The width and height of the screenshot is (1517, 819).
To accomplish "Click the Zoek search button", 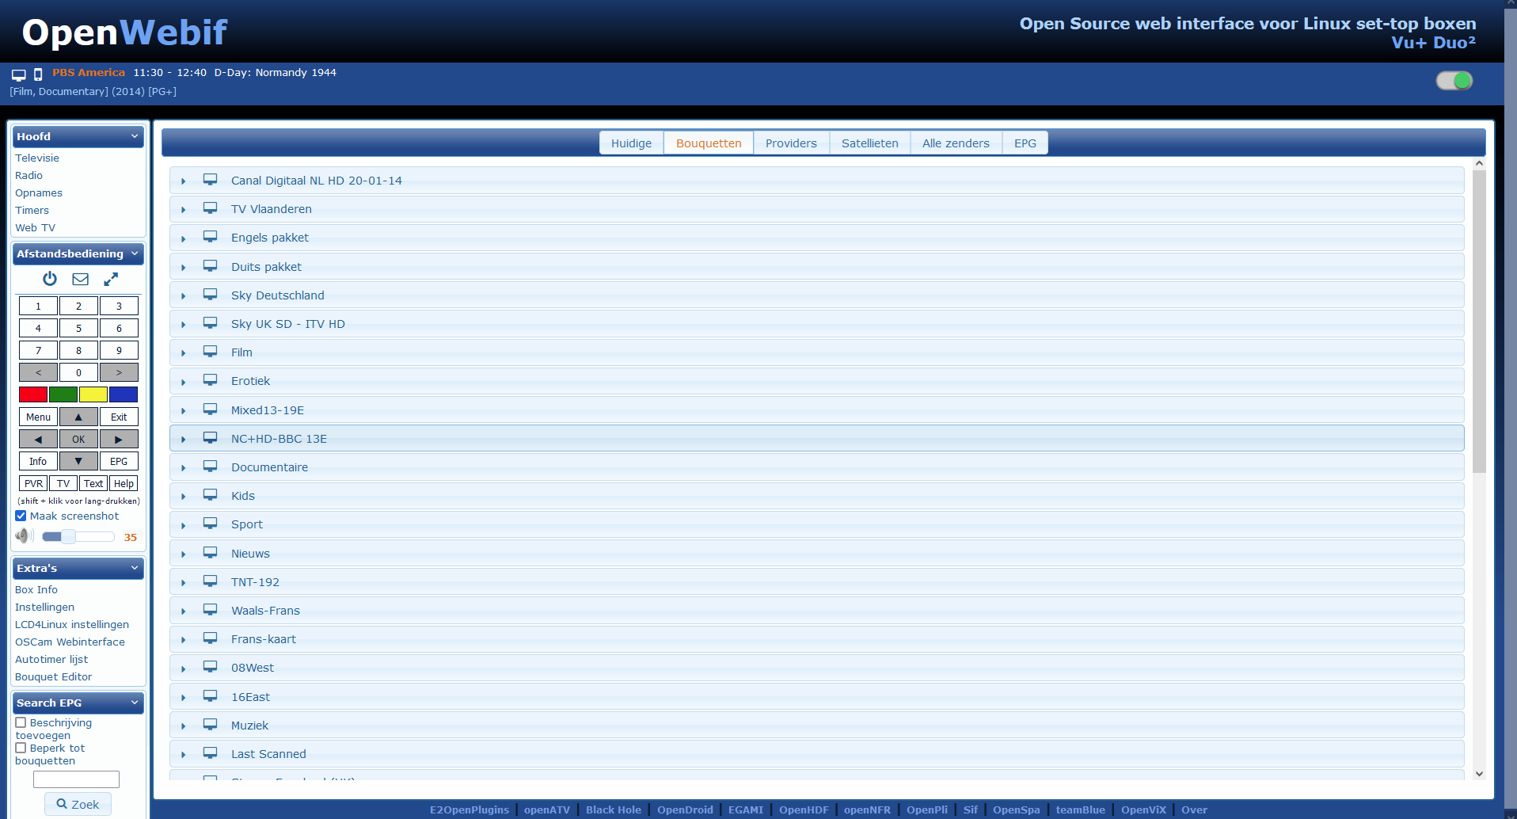I will tap(78, 804).
